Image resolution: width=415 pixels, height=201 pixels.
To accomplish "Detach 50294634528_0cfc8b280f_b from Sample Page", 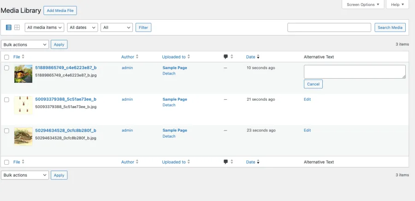I will pos(169,136).
